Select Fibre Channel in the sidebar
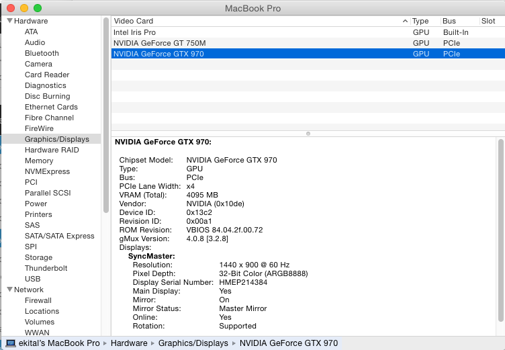Viewport: 505px width, 350px height. tap(49, 118)
